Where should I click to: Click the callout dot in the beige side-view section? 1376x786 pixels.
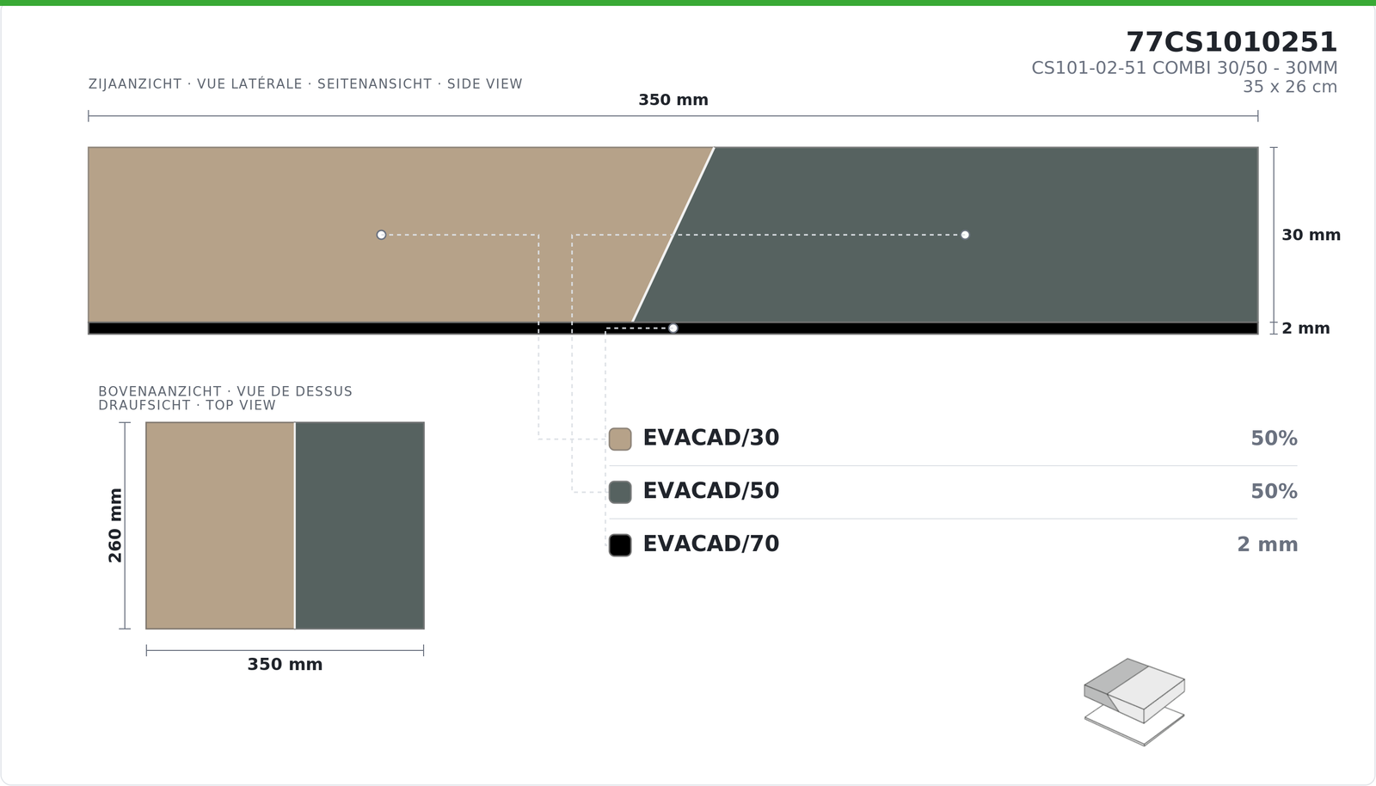(x=381, y=235)
